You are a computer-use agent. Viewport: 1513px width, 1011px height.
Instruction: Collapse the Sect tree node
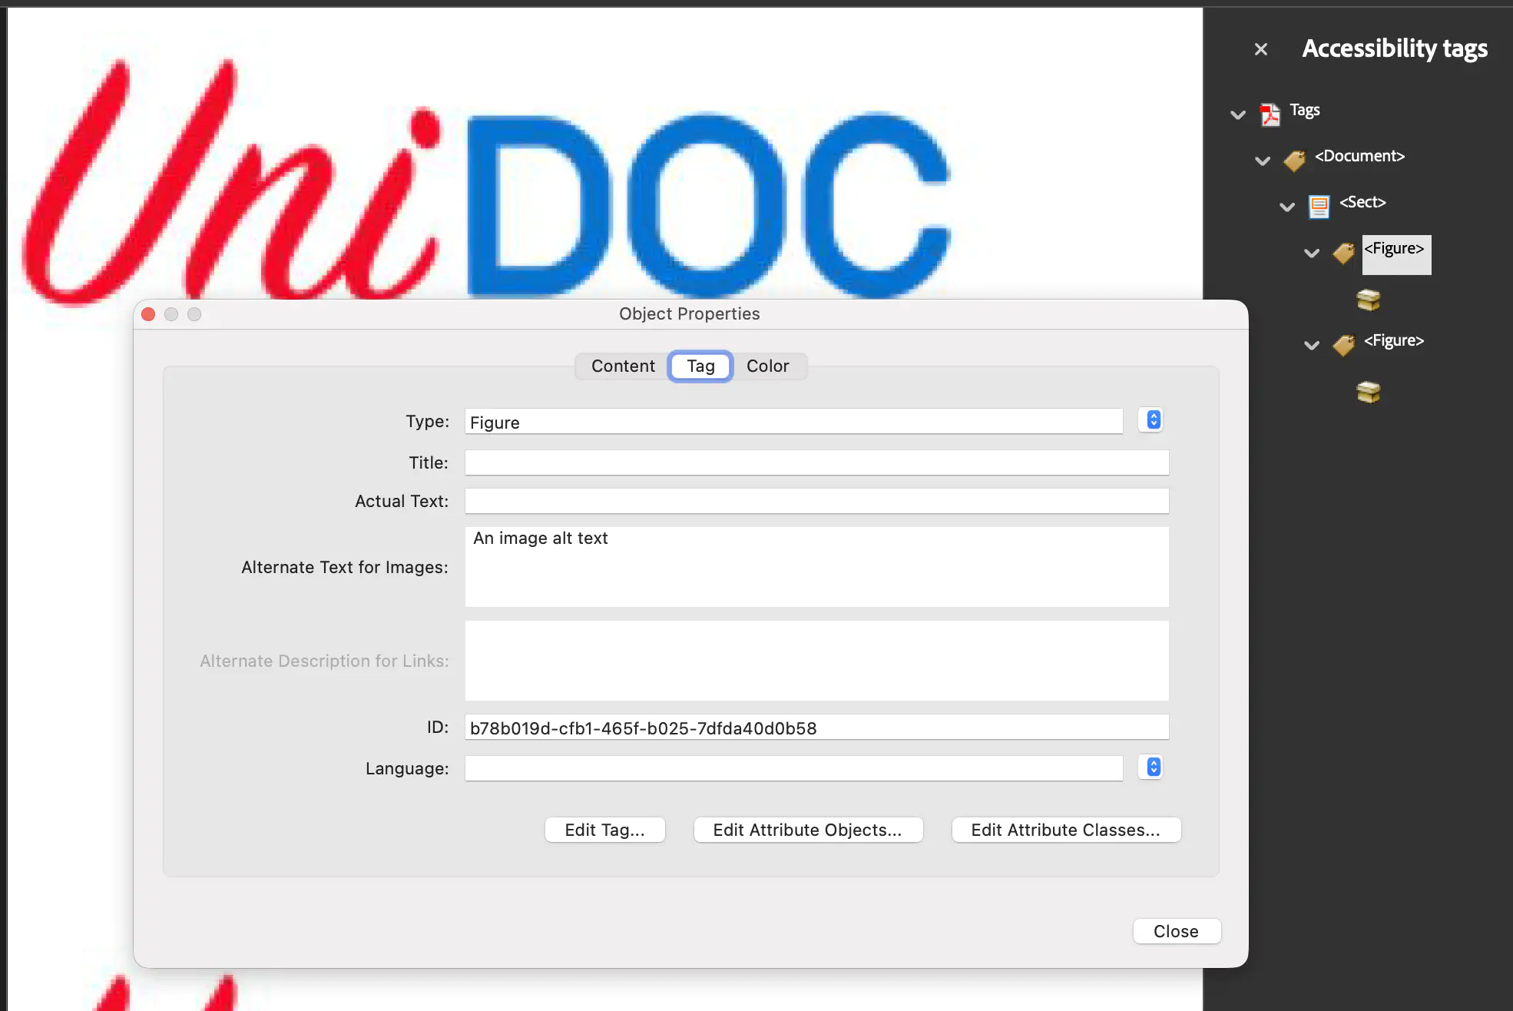(x=1287, y=207)
